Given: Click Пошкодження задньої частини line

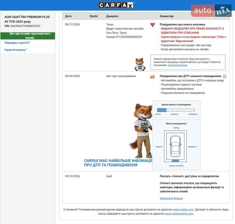Looking at the screenshot, I should [x=181, y=84].
